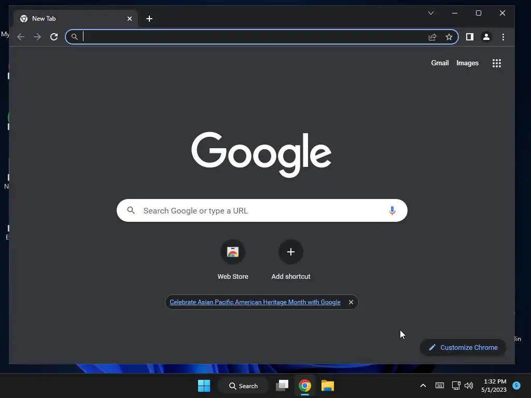531x398 pixels.
Task: Go back using the back arrow
Action: 21,37
